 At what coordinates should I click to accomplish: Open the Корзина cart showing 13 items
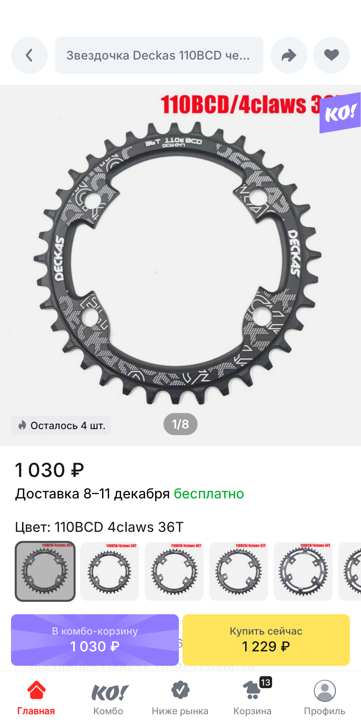pyautogui.click(x=253, y=698)
